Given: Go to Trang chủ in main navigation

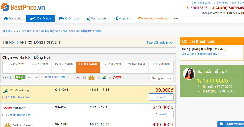Looking at the screenshot, I should tap(13, 19).
